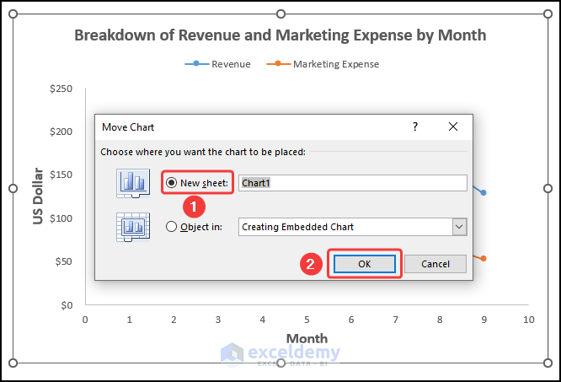Click the right-middle chart resize handle
Image resolution: width=561 pixels, height=382 pixels.
click(x=548, y=188)
